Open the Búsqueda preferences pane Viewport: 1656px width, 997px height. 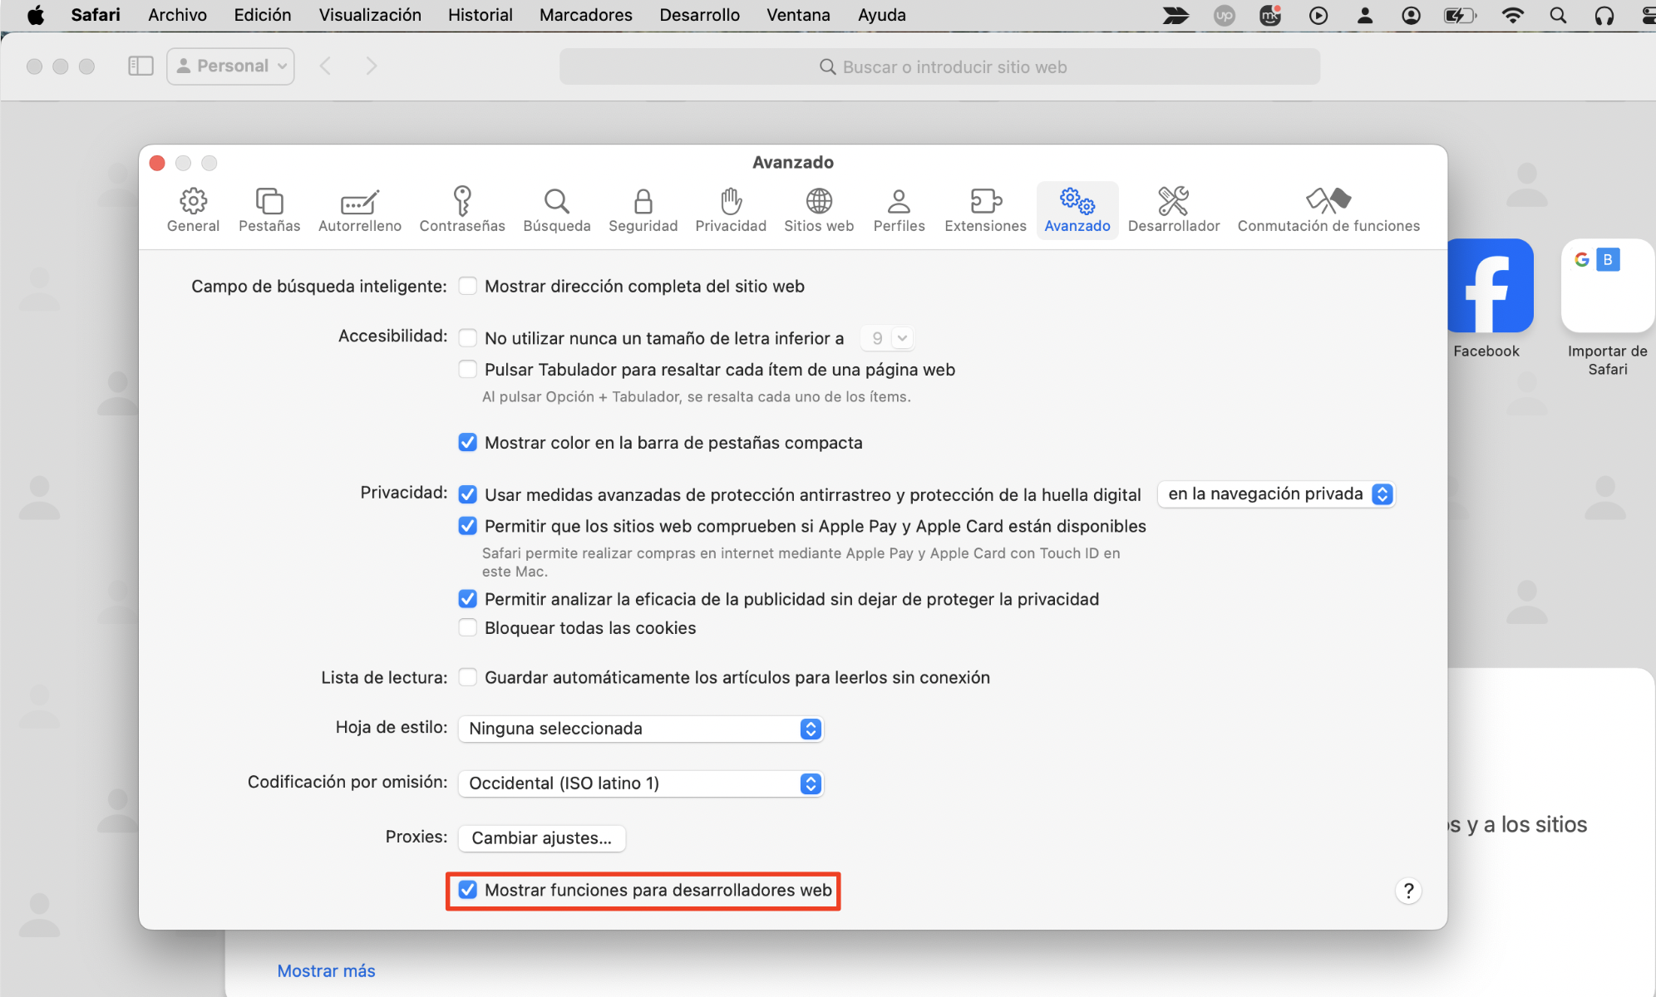(557, 210)
